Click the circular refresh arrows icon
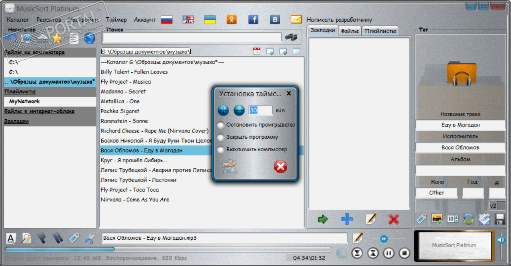Viewport: 511px width, 266px height. point(468,219)
